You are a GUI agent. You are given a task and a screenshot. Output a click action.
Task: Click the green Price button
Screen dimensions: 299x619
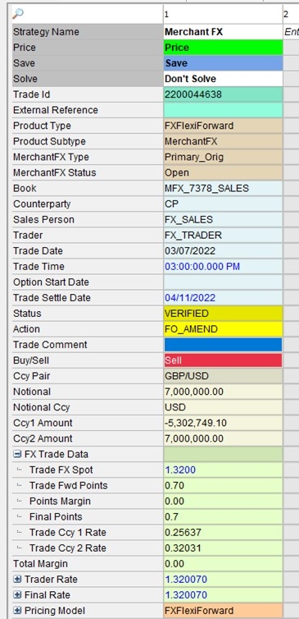coord(223,48)
